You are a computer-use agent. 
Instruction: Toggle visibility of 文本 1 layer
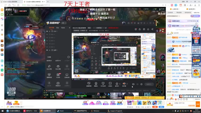47,31
